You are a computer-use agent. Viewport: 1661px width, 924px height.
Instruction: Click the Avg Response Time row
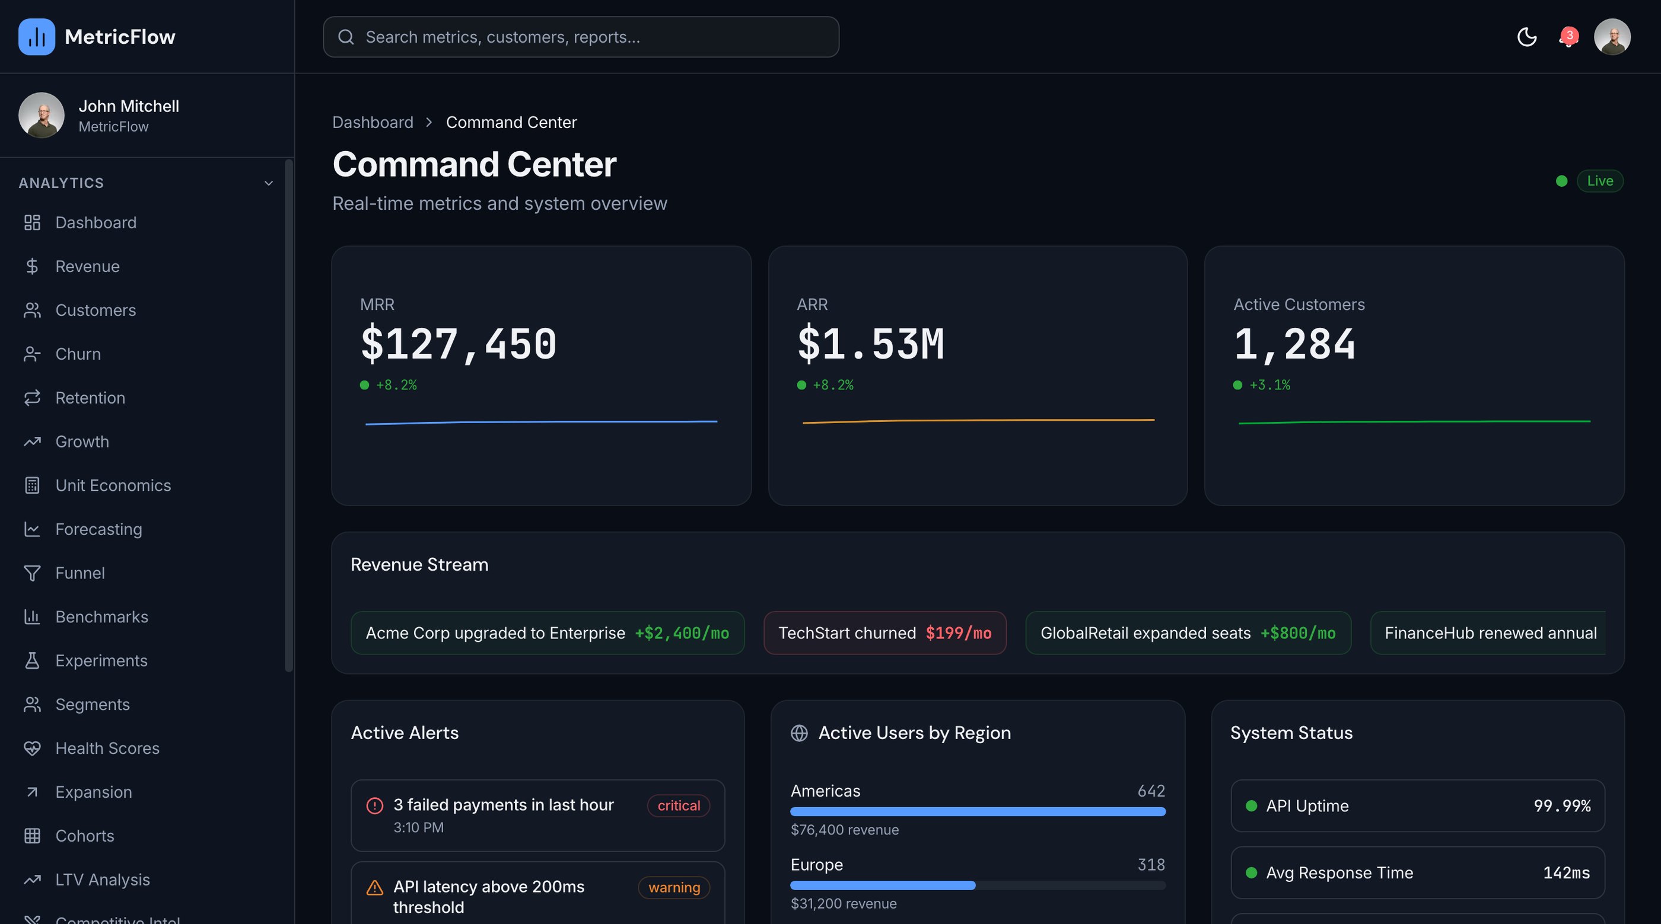[x=1417, y=873]
